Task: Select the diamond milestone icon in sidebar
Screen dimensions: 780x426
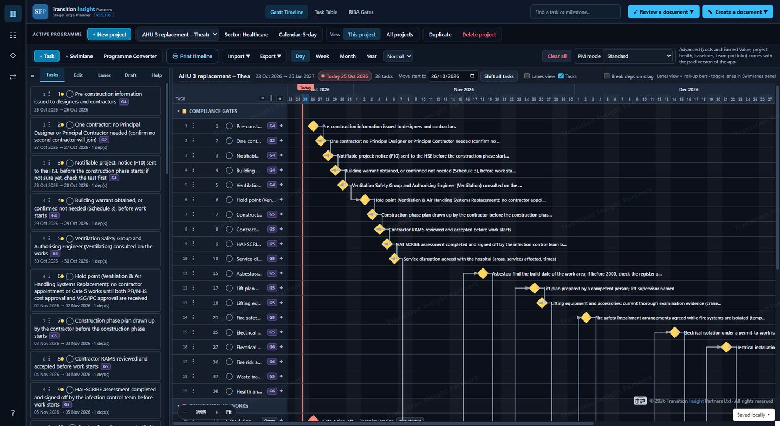Action: pyautogui.click(x=13, y=56)
